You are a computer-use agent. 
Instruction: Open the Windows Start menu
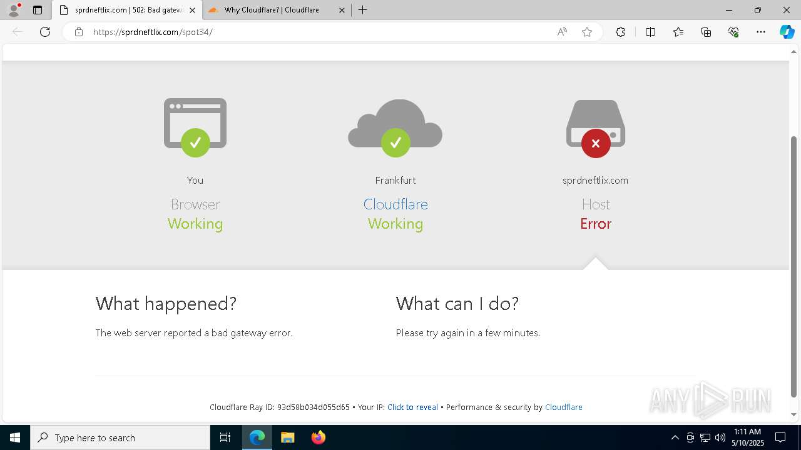click(x=15, y=437)
